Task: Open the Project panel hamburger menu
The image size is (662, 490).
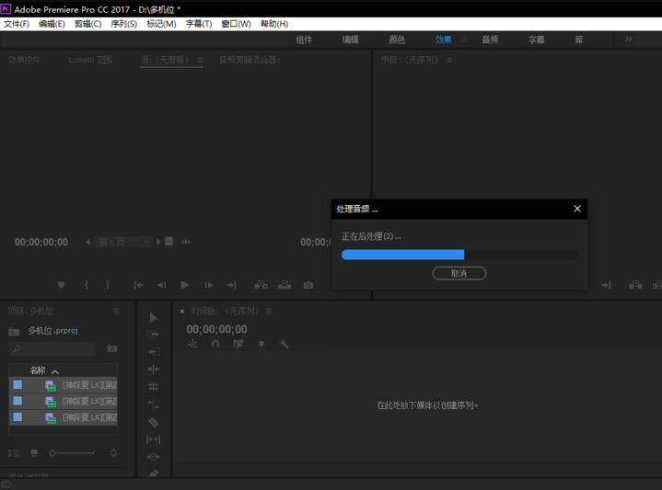Action: pyautogui.click(x=117, y=311)
